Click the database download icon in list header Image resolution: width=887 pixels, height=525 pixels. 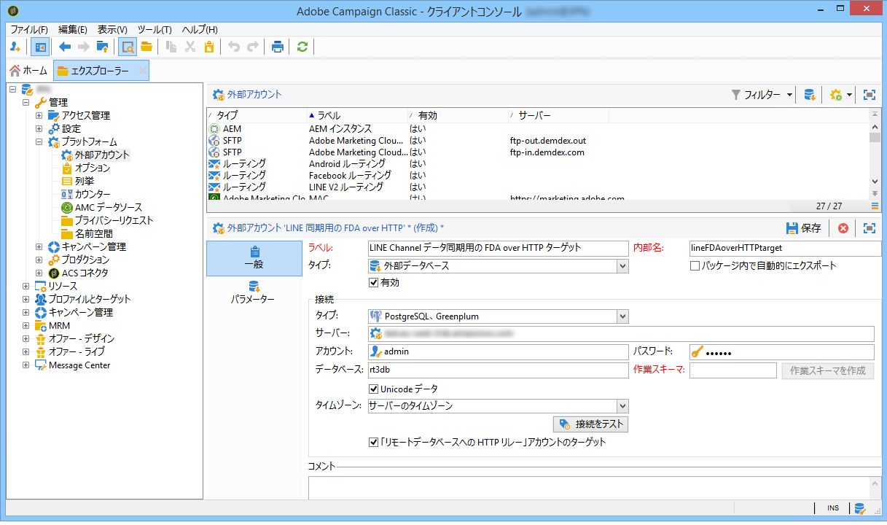point(809,95)
